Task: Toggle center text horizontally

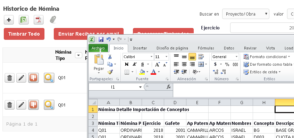Action: click(184, 64)
